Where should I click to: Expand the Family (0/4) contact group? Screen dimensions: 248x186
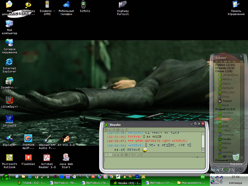[x=216, y=68]
